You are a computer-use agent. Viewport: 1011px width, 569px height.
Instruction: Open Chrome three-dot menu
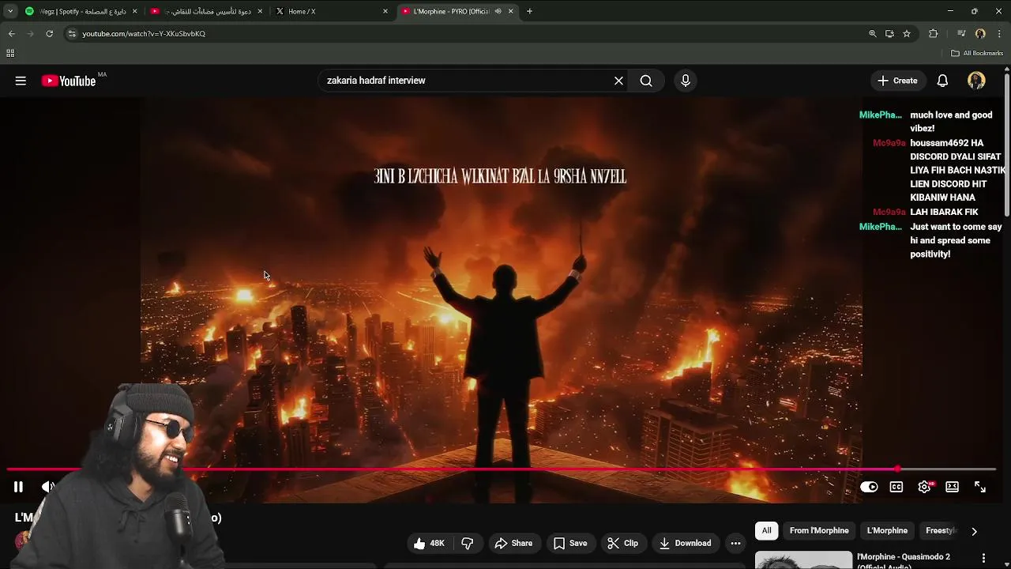(999, 34)
